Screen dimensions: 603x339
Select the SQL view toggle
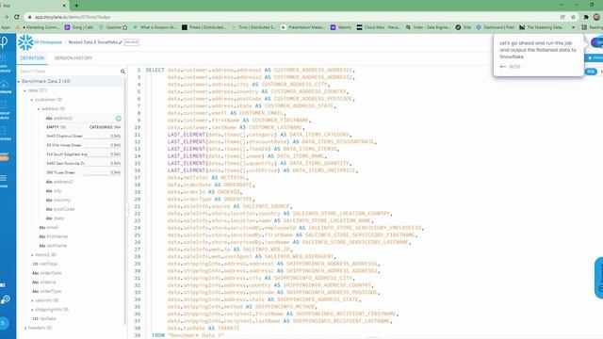click(x=591, y=72)
